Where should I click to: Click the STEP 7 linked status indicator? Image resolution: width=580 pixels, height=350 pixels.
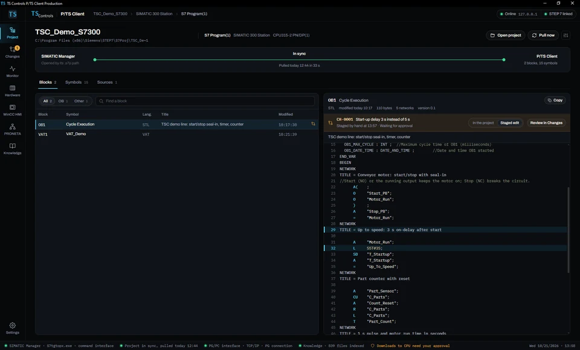[x=558, y=14]
